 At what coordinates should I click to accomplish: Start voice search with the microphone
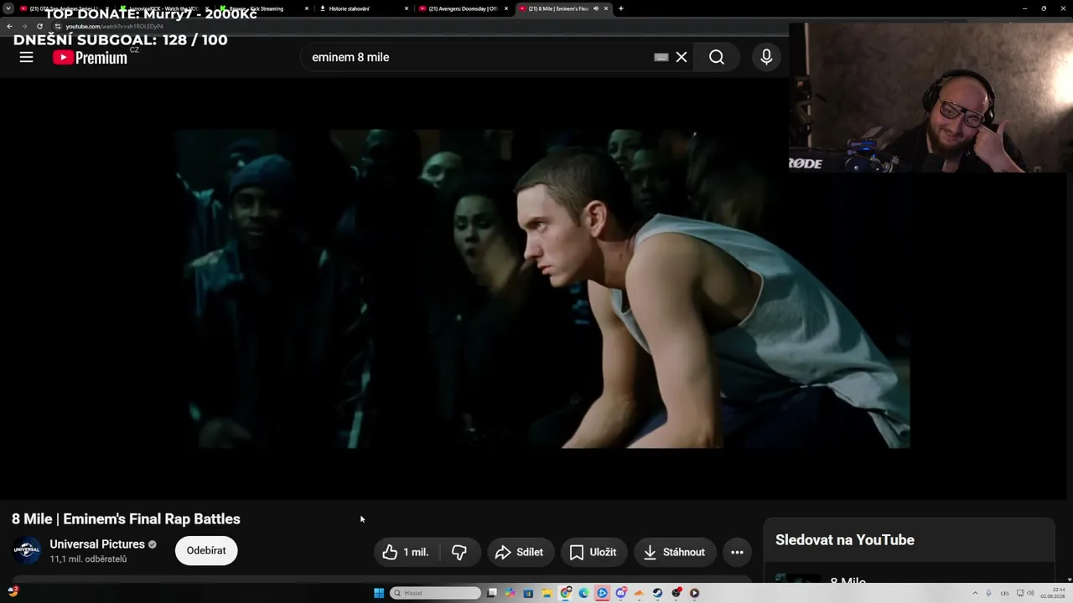766,57
